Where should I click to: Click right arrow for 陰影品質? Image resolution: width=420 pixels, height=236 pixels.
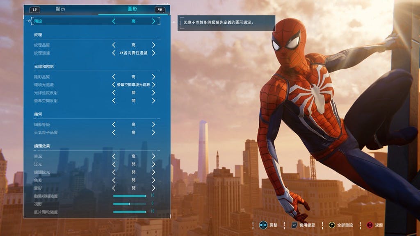coord(153,77)
